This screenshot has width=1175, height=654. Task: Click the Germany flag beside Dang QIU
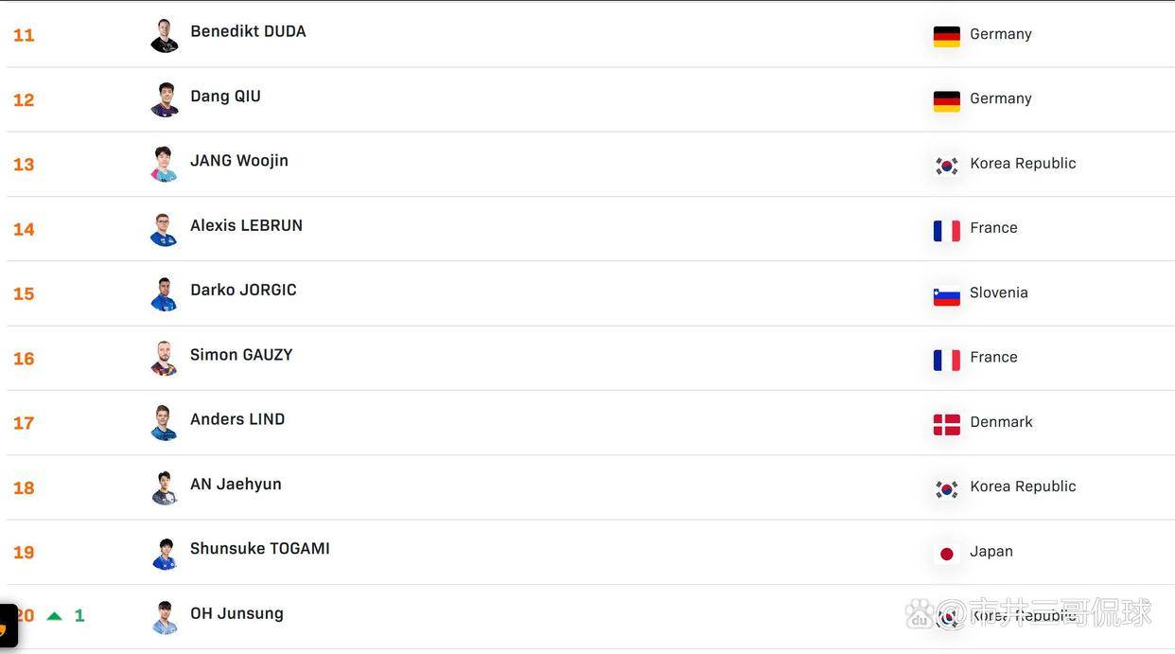(946, 101)
